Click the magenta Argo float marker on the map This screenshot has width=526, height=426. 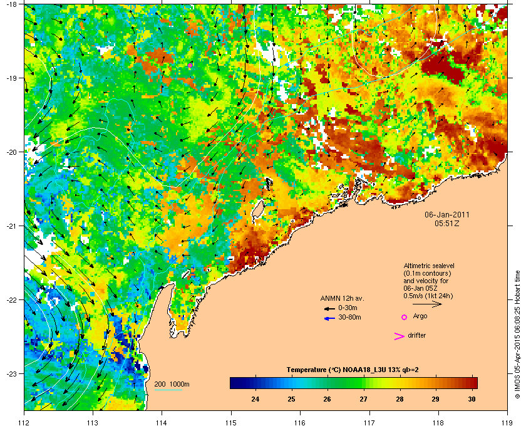[190, 65]
